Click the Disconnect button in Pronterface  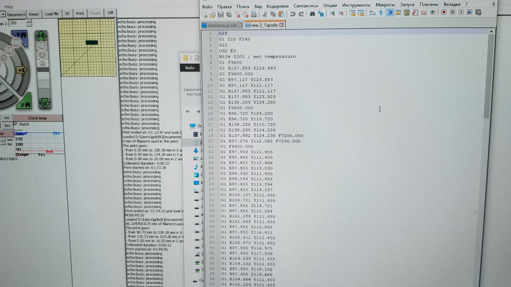point(16,14)
